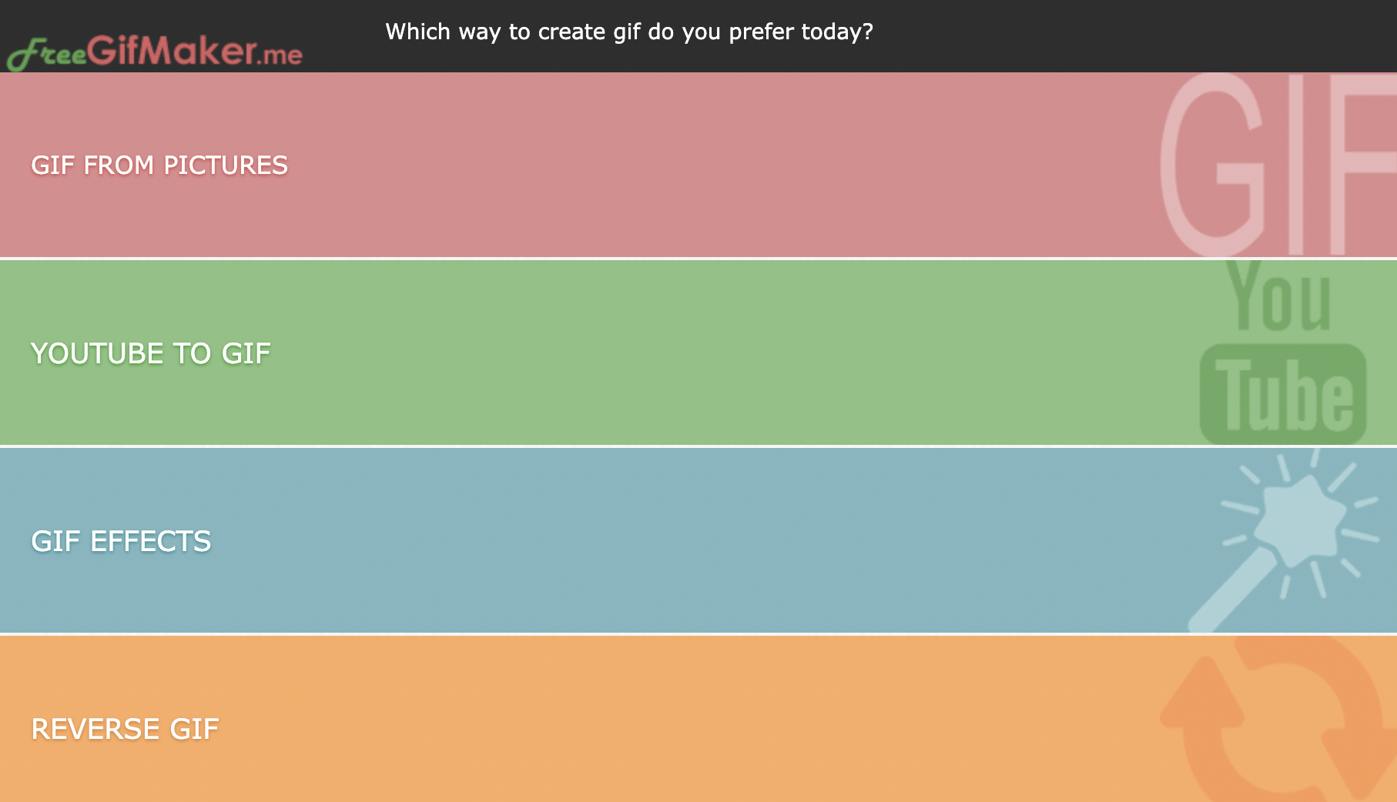
Task: Click the empty middle of the blue effects banner
Action: point(693,541)
